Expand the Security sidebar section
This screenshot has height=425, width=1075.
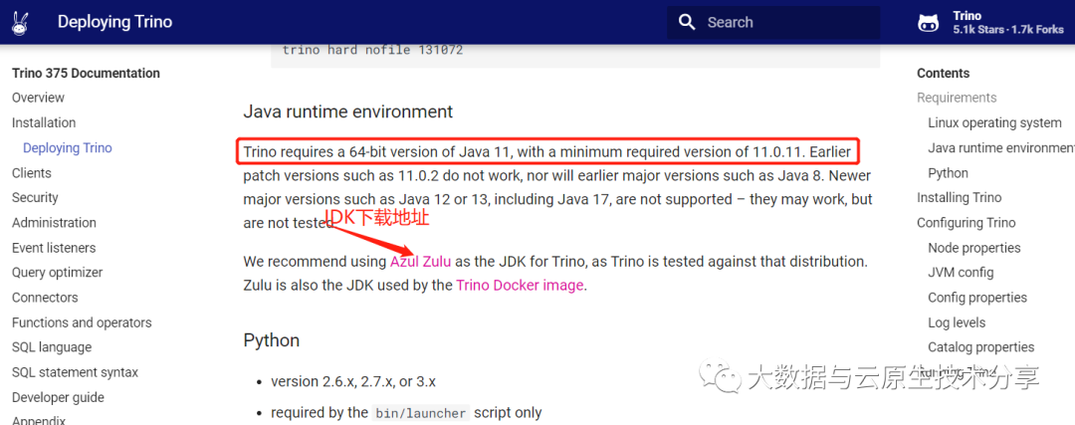tap(35, 198)
